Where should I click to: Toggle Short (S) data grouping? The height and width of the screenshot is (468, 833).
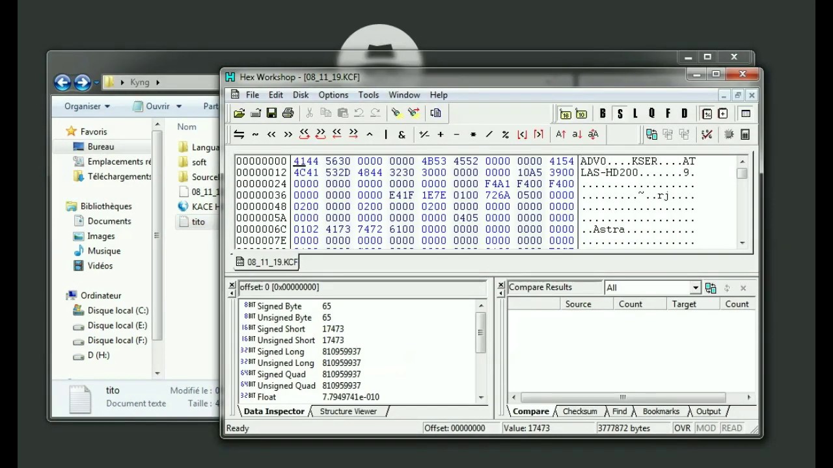tap(620, 114)
